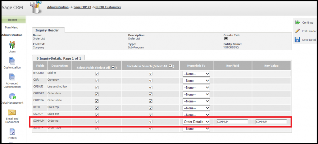Click the Sage ERP X3 breadcrumb link

click(82, 7)
